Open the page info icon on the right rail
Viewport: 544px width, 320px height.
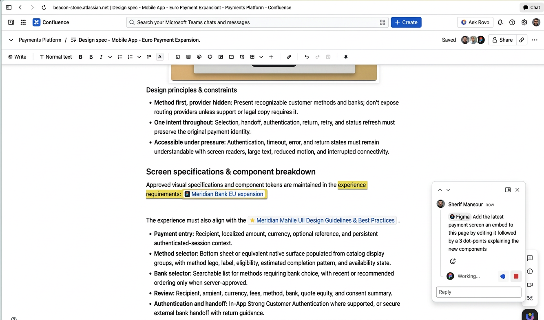pos(530,271)
